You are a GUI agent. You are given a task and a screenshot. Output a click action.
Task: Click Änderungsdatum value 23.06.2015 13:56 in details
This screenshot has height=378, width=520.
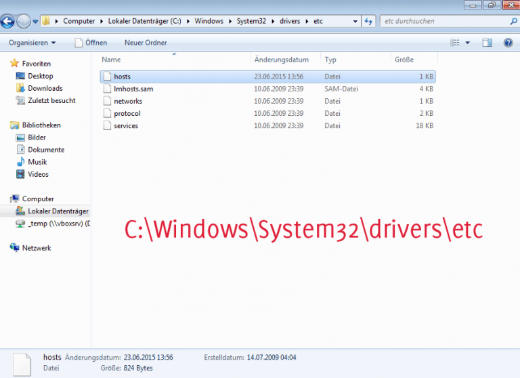click(148, 358)
